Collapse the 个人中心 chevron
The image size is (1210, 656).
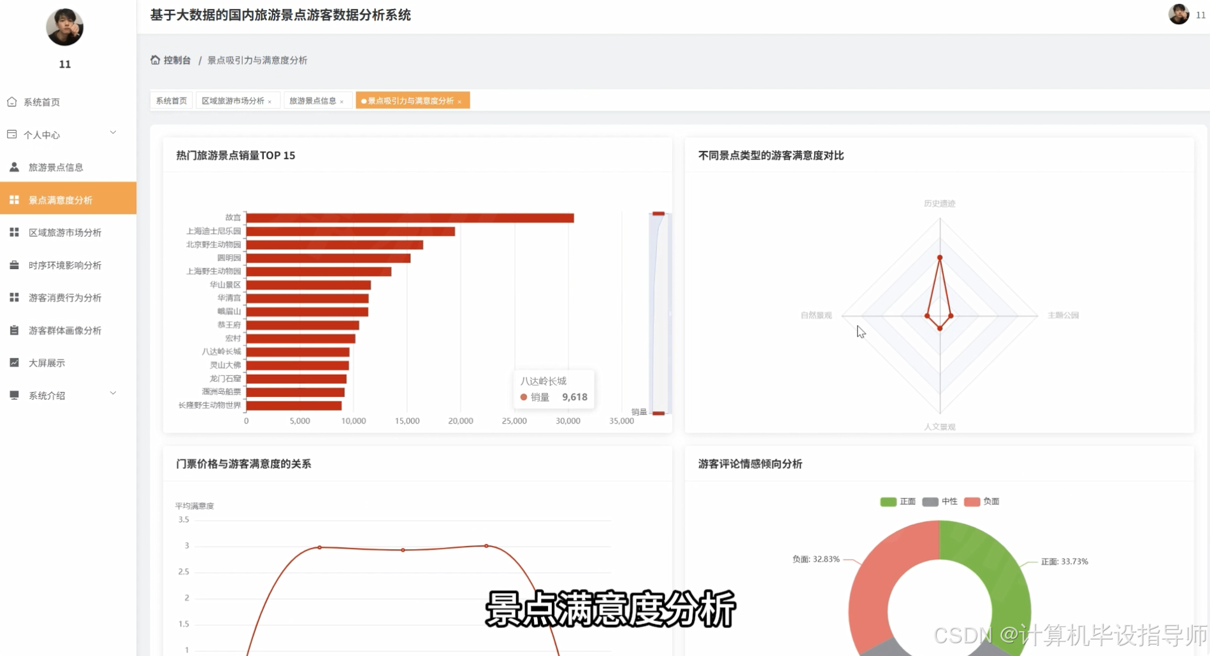[x=113, y=133]
